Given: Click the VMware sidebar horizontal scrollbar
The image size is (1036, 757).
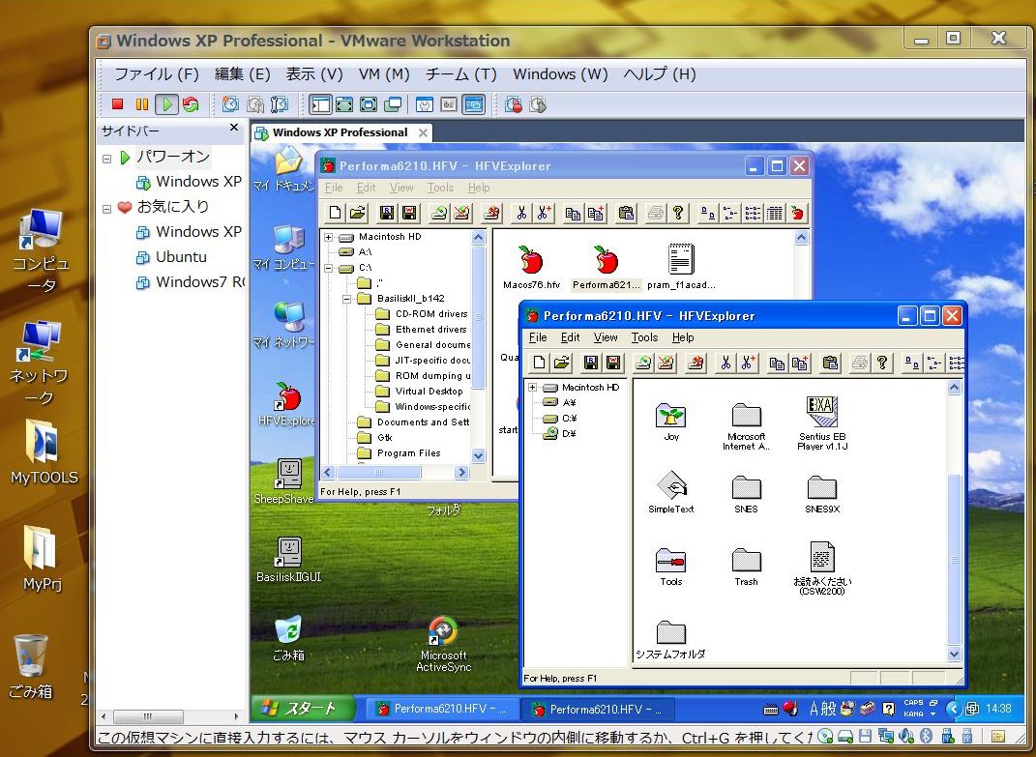Looking at the screenshot, I should [148, 716].
